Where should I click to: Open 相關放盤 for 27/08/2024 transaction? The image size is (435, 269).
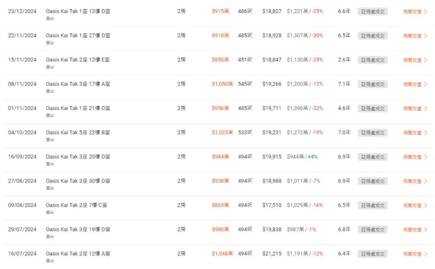(412, 181)
